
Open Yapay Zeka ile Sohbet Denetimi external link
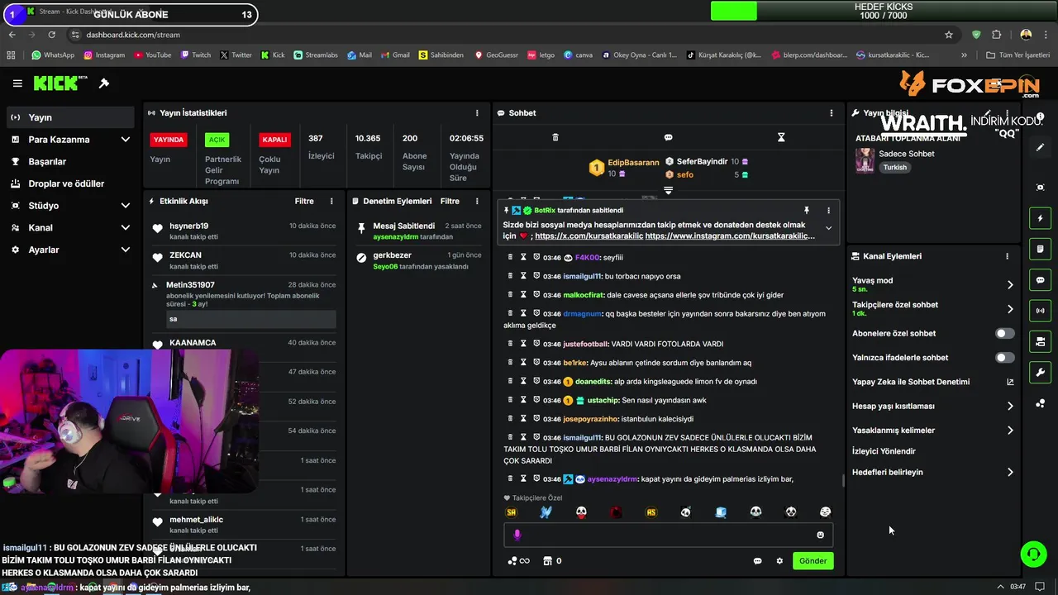coord(1010,382)
